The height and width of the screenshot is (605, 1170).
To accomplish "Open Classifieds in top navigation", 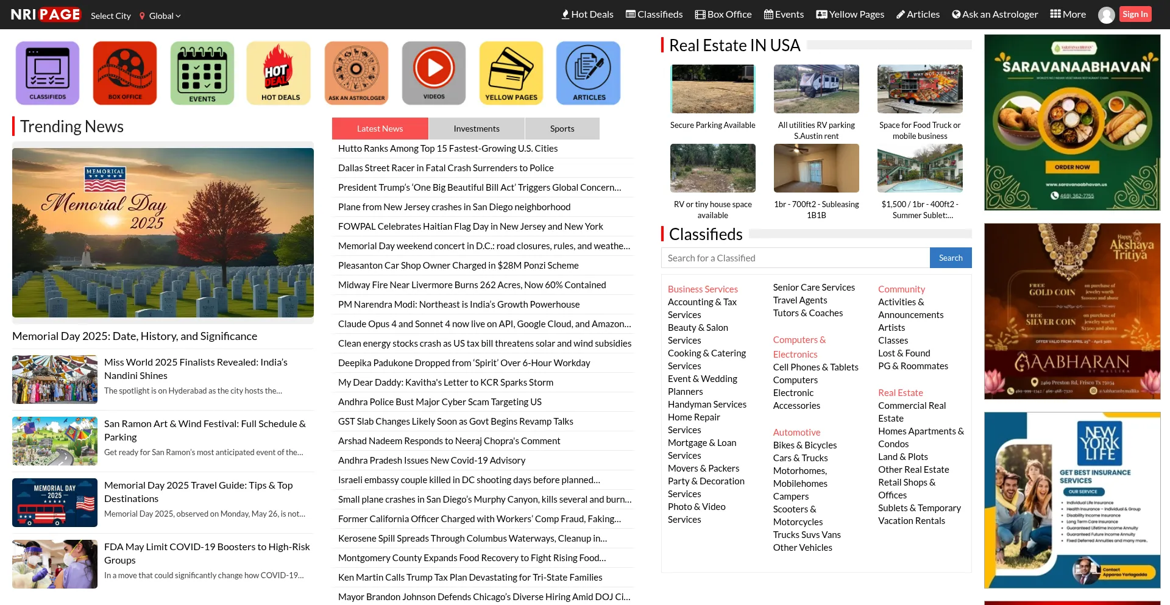I will [654, 15].
